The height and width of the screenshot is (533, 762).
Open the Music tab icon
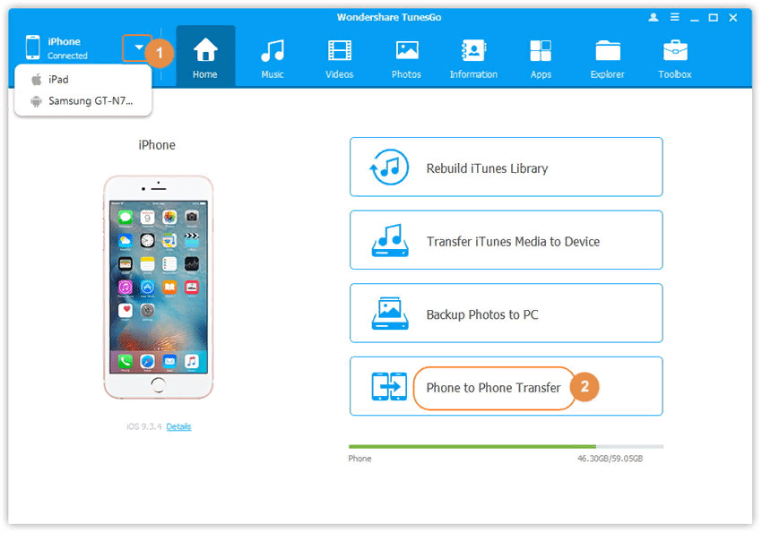pos(273,51)
